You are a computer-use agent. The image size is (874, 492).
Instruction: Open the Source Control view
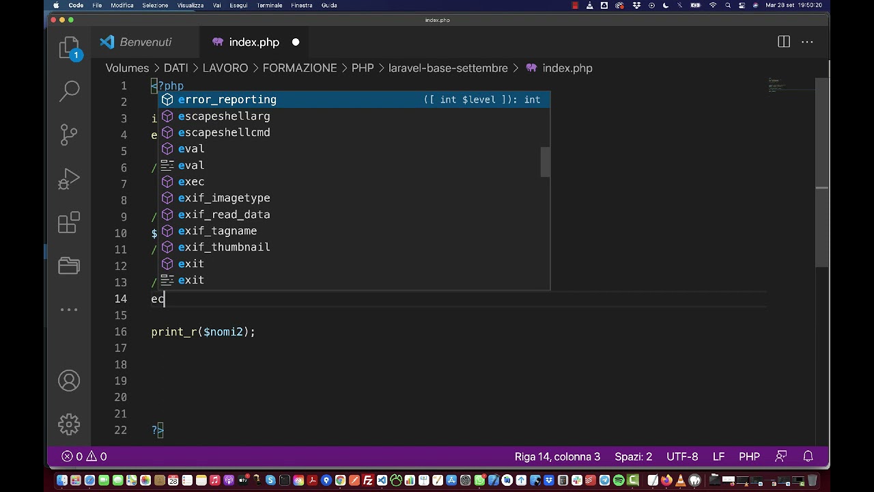(69, 135)
